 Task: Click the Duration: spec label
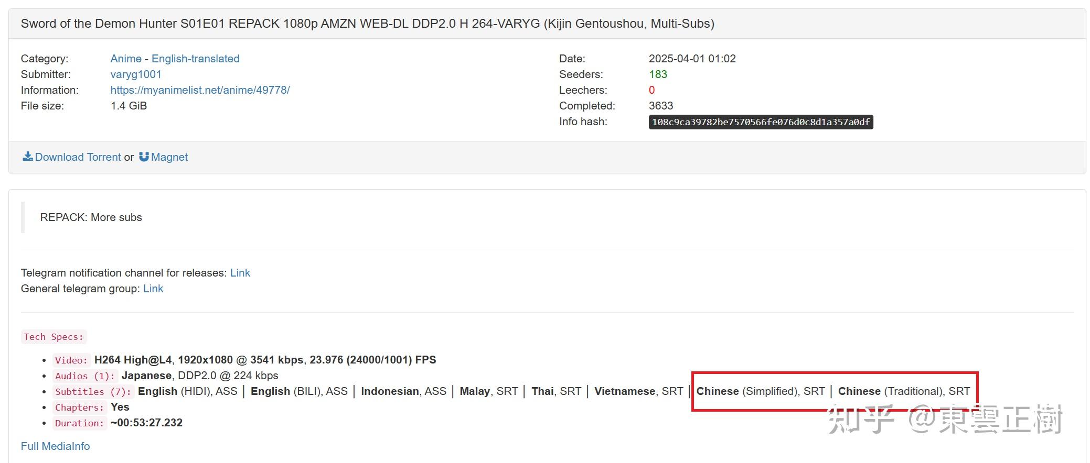coord(80,423)
